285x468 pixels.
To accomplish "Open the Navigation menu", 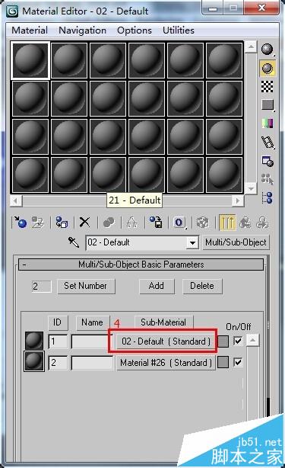I will click(x=82, y=30).
